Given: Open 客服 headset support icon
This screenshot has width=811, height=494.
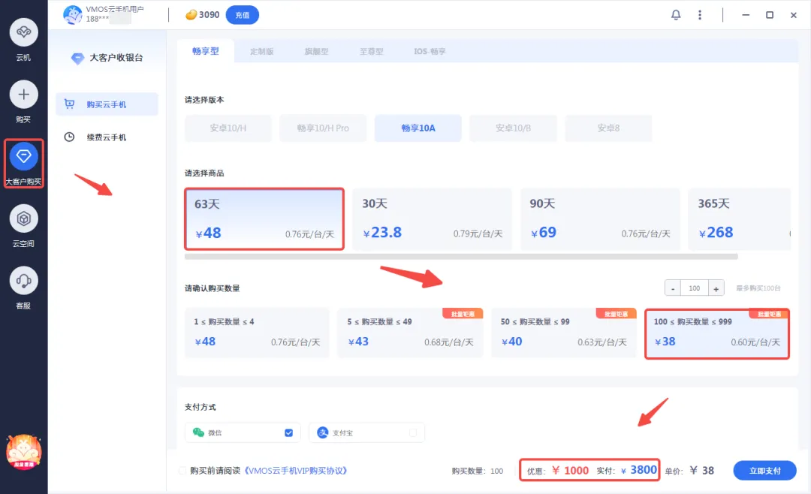Looking at the screenshot, I should (23, 281).
